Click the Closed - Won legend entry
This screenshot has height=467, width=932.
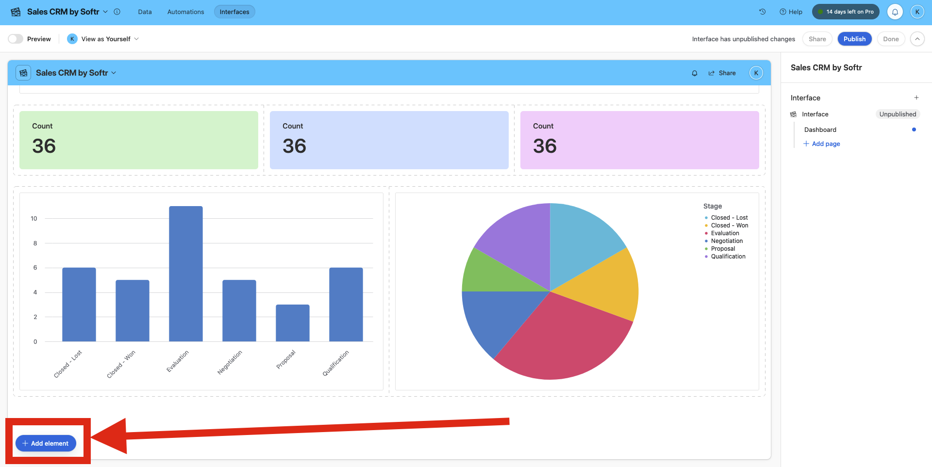click(x=727, y=225)
